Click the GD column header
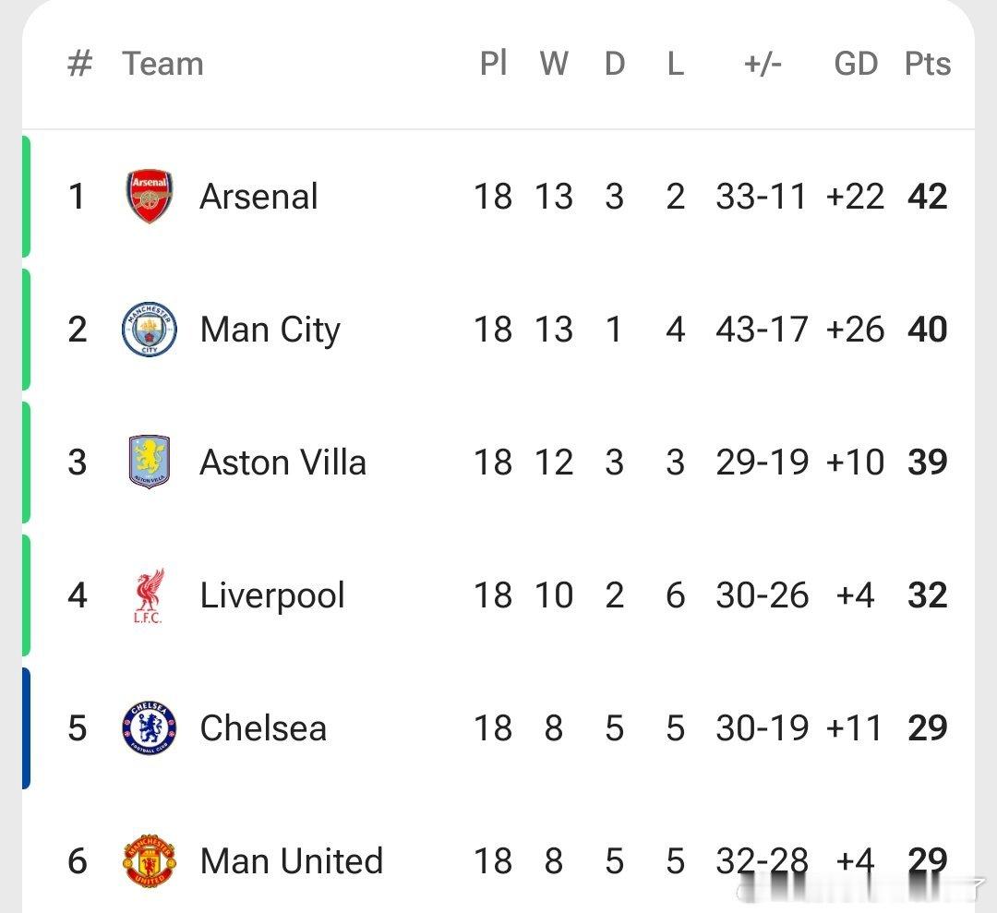Viewport: 997px width, 913px height. [x=856, y=64]
